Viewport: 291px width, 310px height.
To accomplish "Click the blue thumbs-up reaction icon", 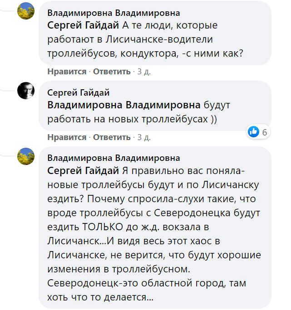I will [253, 132].
